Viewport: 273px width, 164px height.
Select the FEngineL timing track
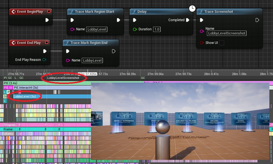[10, 125]
